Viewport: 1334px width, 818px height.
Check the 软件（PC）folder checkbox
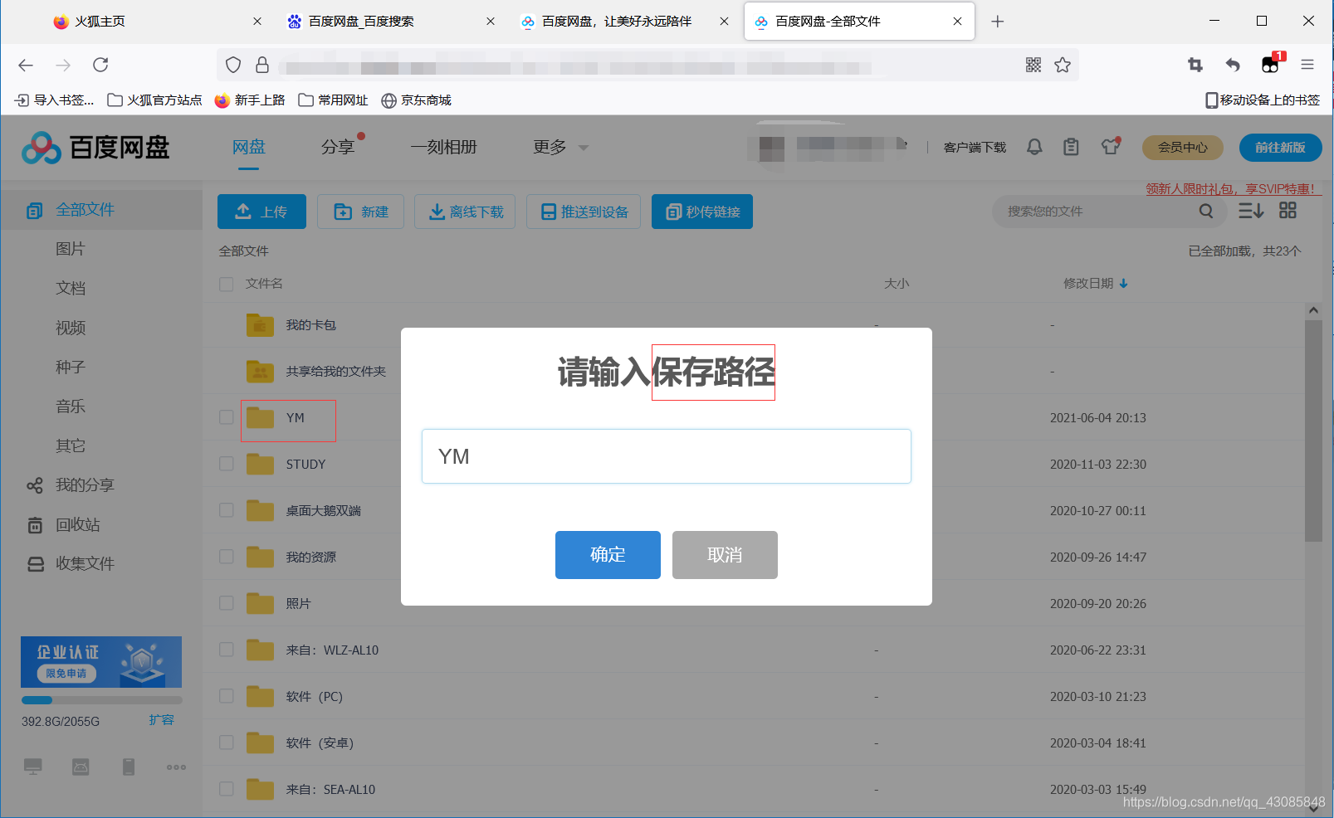[x=227, y=696]
